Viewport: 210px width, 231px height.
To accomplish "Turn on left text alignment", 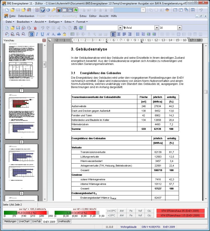I will pos(113,34).
